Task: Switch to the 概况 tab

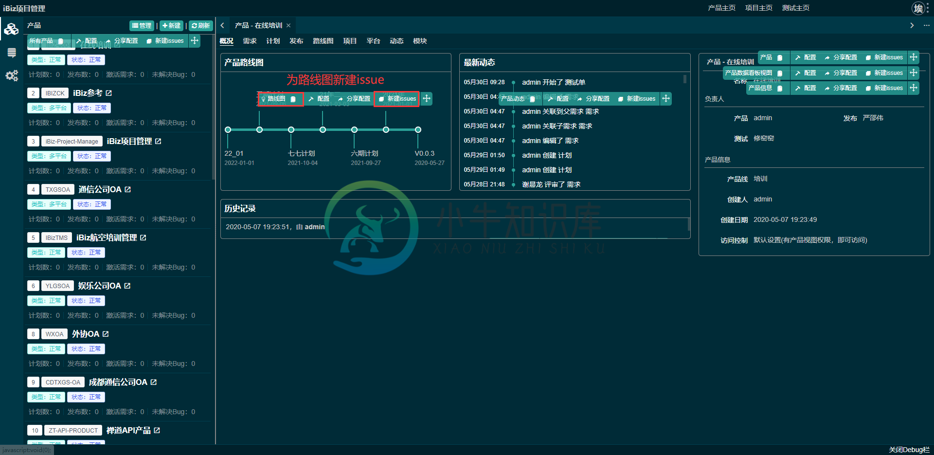Action: pyautogui.click(x=226, y=41)
